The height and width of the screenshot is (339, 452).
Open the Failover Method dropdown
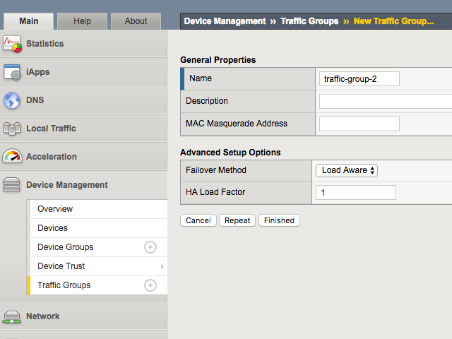point(347,170)
